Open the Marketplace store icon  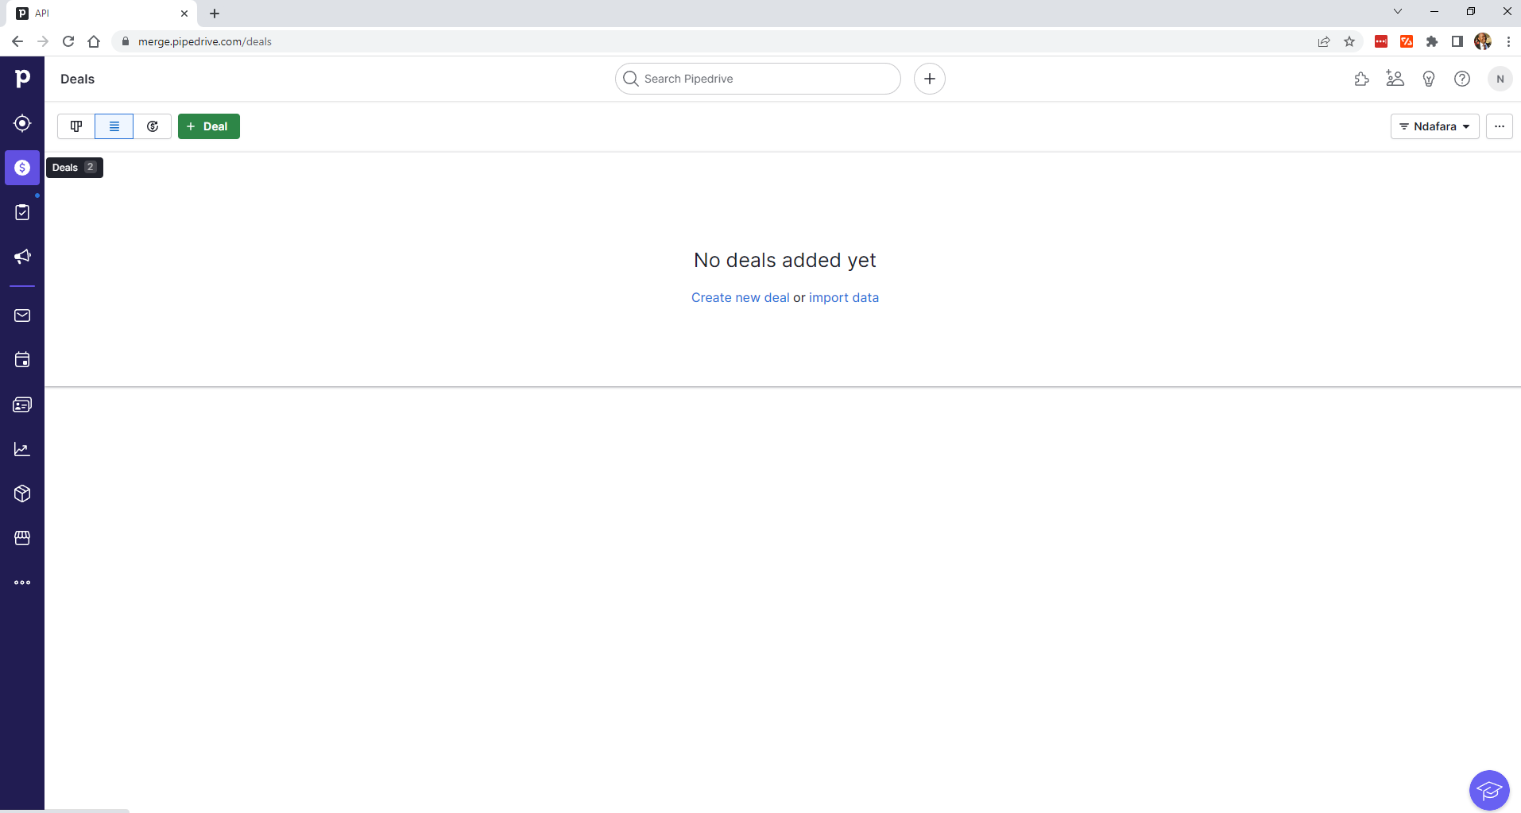coord(21,538)
